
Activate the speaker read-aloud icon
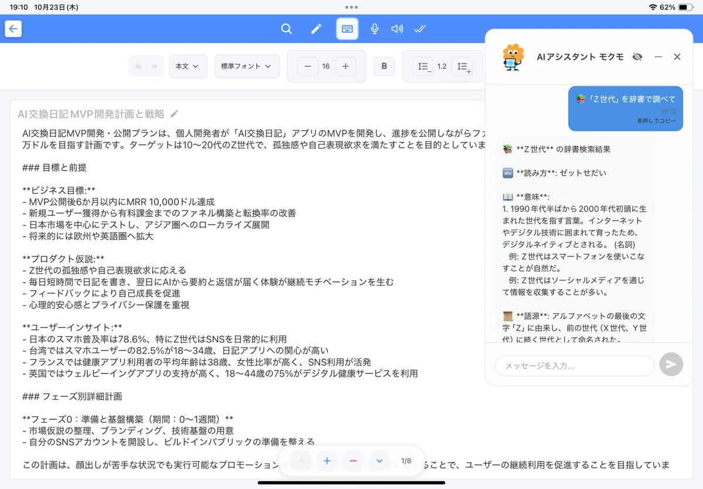397,29
